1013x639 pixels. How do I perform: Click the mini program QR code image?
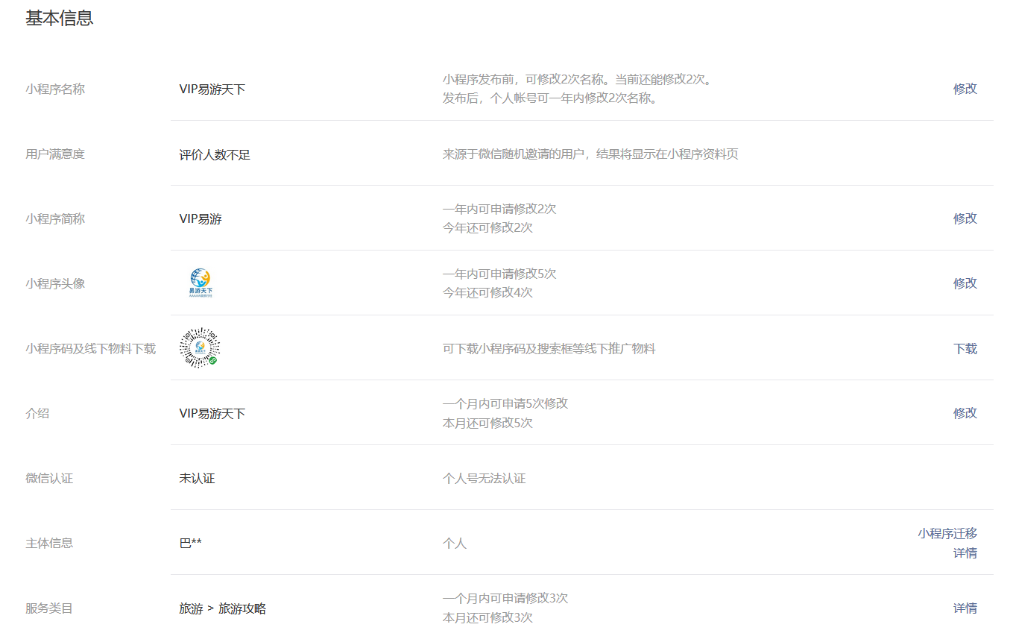[x=200, y=348]
